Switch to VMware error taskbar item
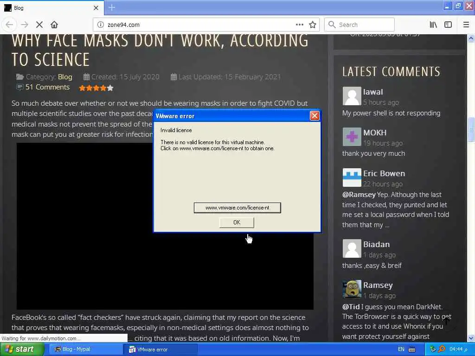Viewport: 475px width, 356px height. [161, 350]
